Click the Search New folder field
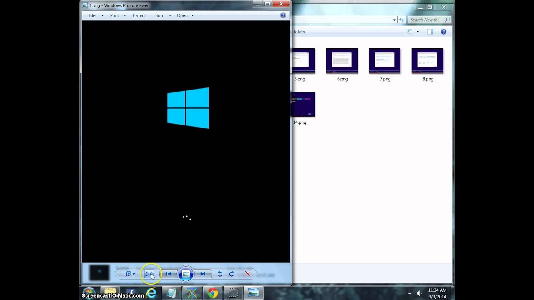 426,20
